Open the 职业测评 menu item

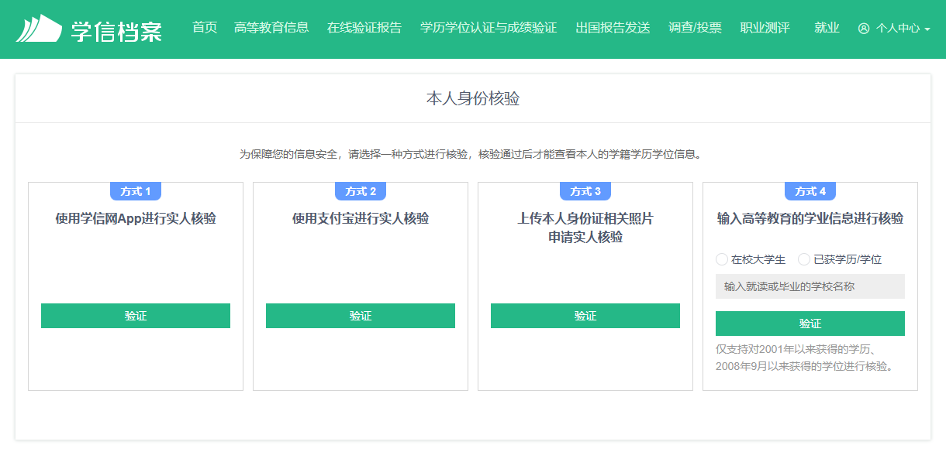pos(765,28)
